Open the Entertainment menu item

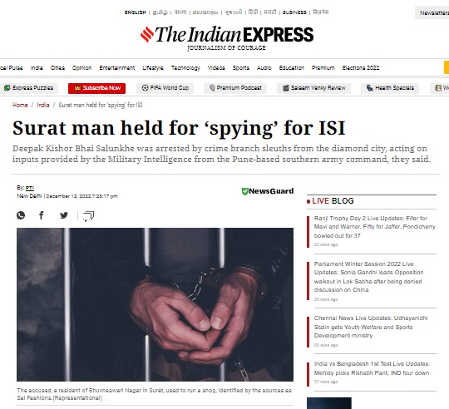coord(117,68)
